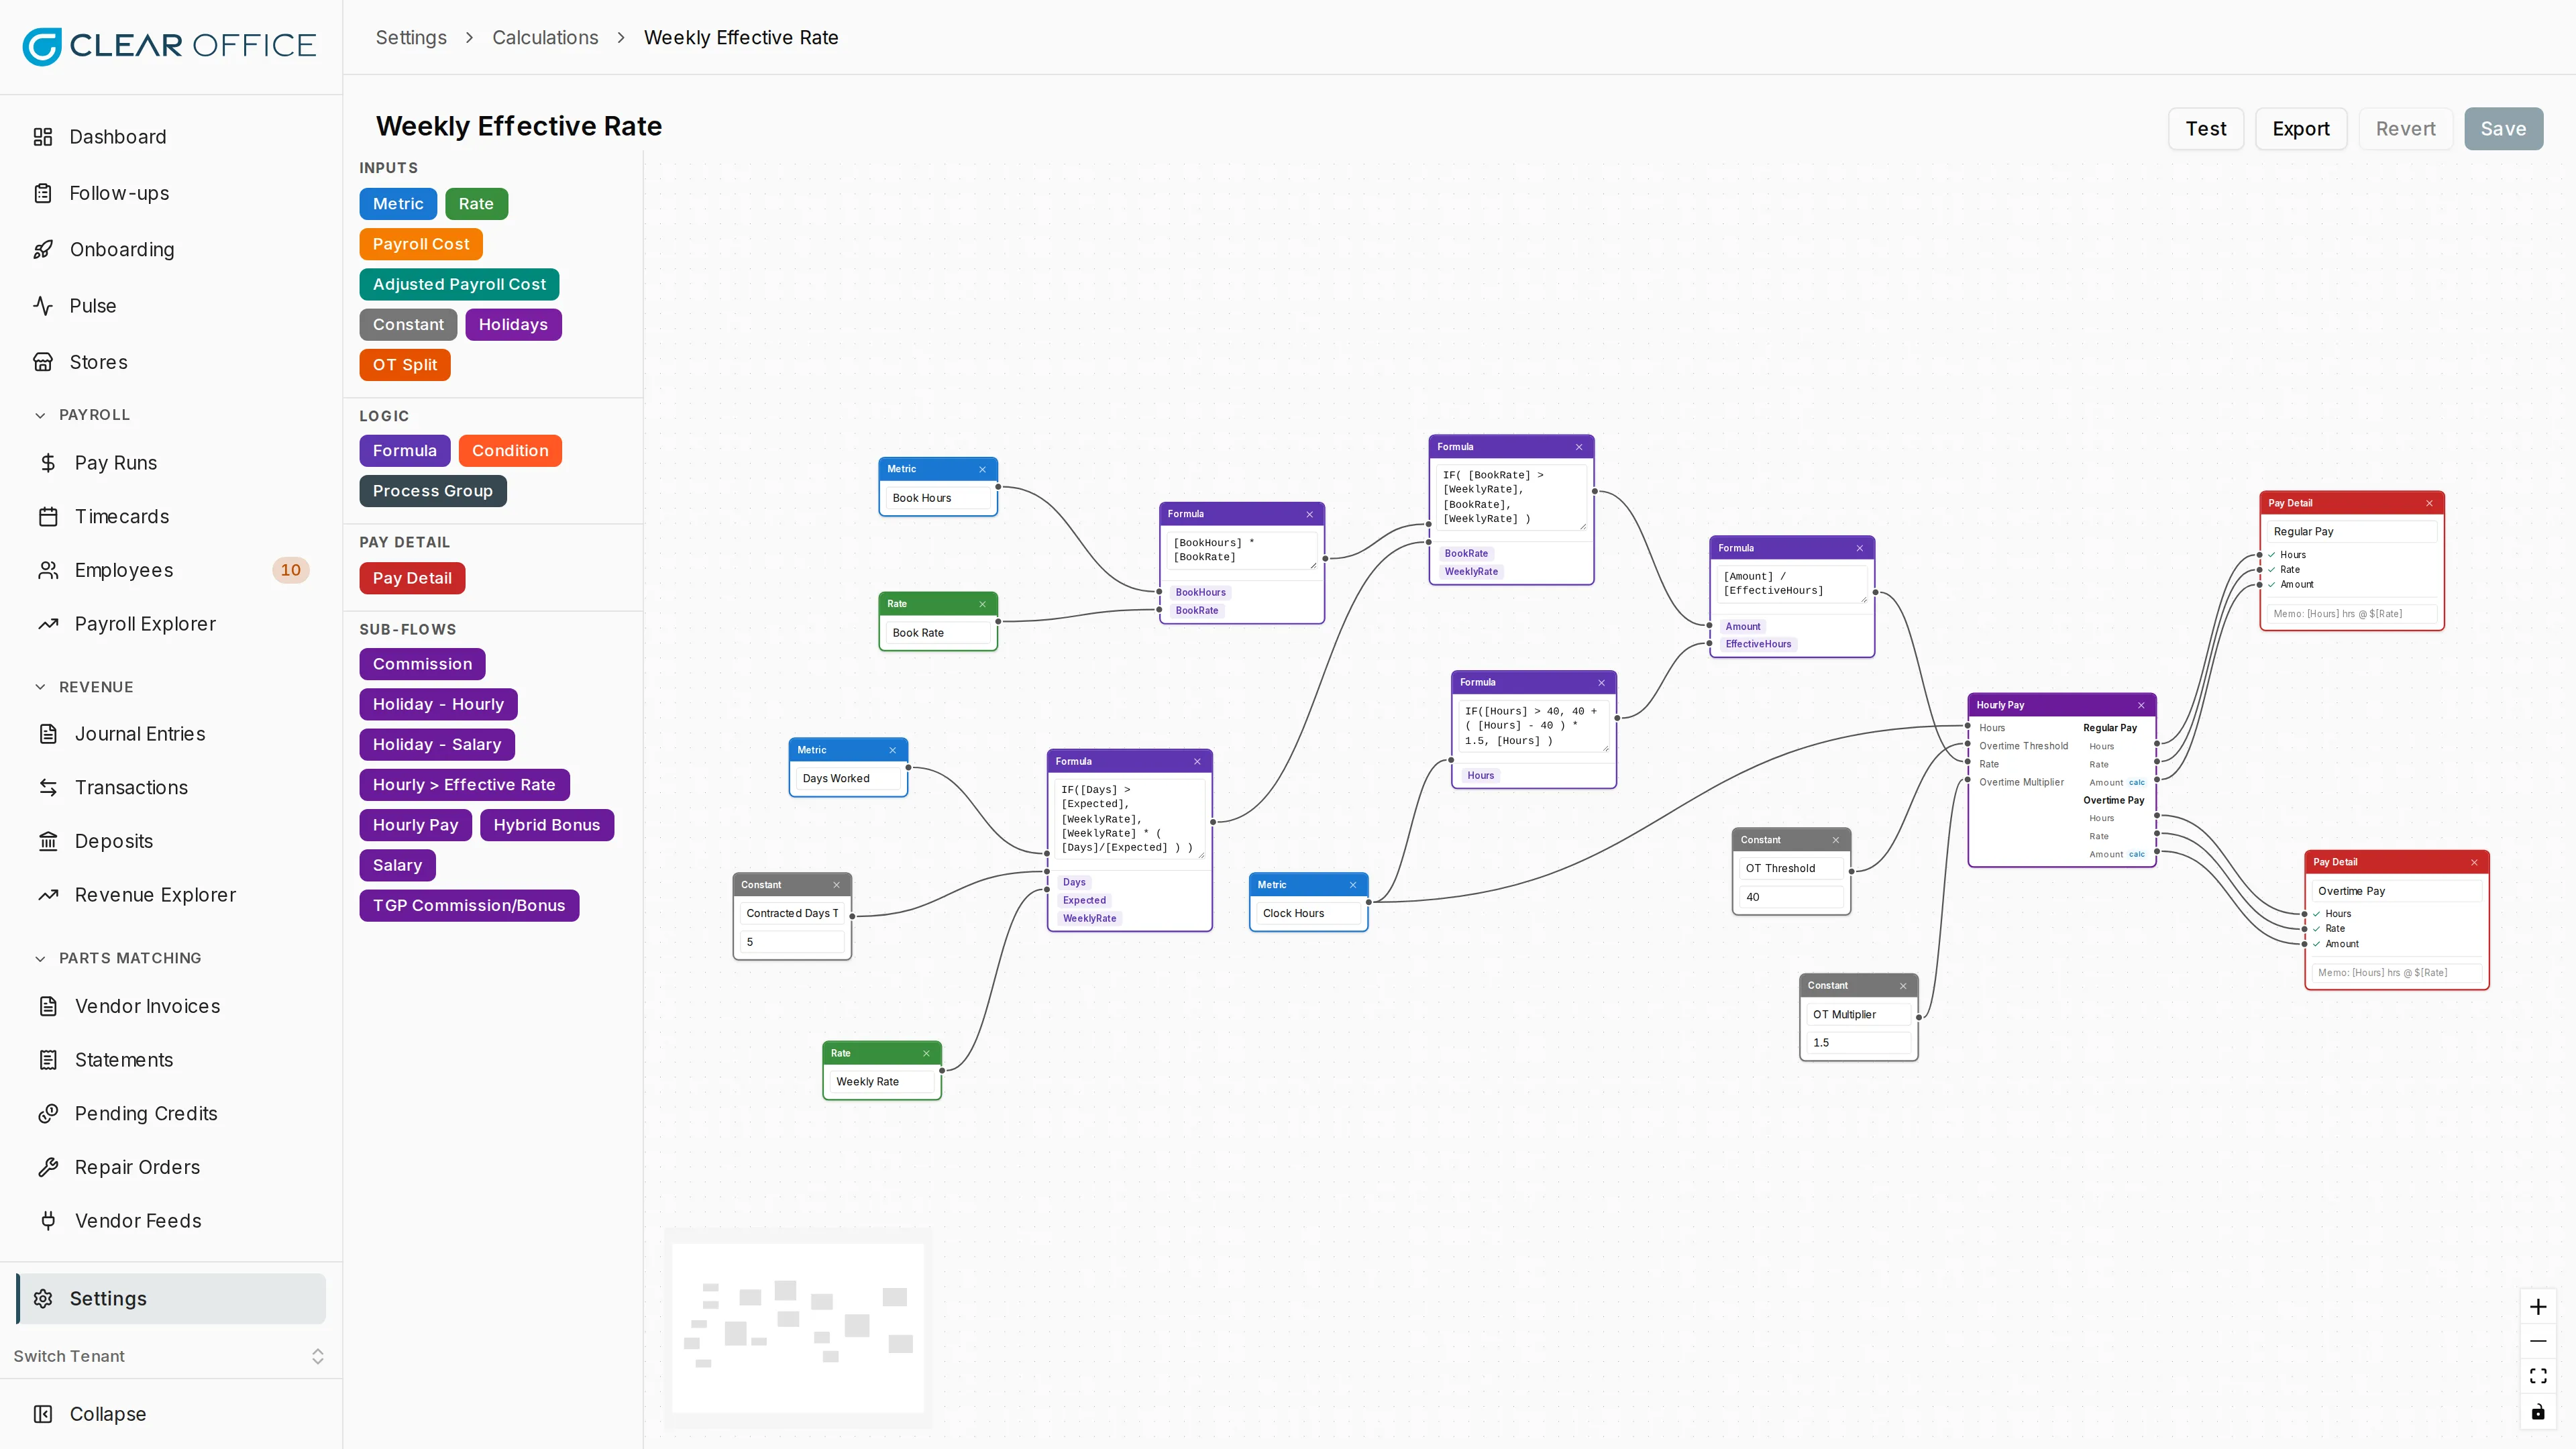Toggle Amount checkmark in Regular Pay
Screen dimensions: 2576x1449
coord(2272,585)
